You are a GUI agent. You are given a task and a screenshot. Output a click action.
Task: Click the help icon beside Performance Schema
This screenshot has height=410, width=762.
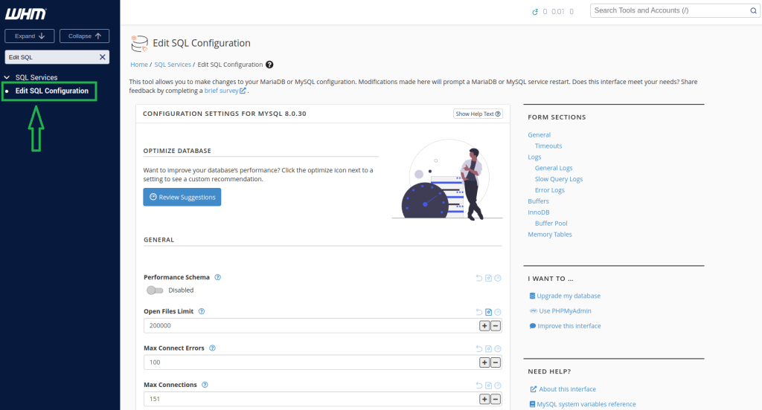click(218, 277)
